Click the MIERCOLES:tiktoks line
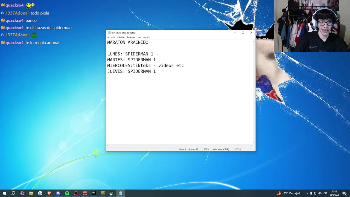 point(145,66)
